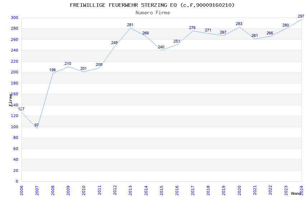The height and width of the screenshot is (197, 305).
Task: Click y-axis value 260
Action: coord(15,39)
